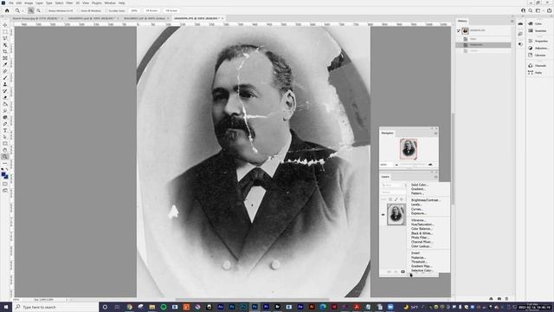Open the History panel menu
The width and height of the screenshot is (554, 312).
click(x=512, y=21)
